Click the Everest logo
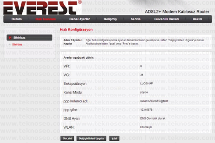This screenshot has width=215, height=143. pos(42,8)
